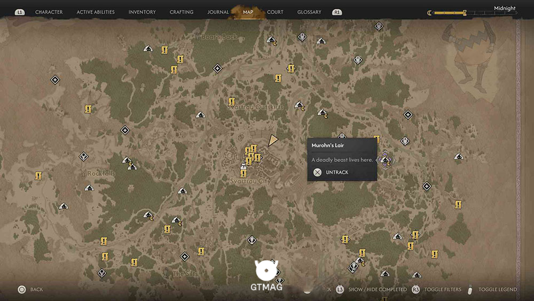Click the player arrow marker on map
The height and width of the screenshot is (301, 534).
point(272,140)
